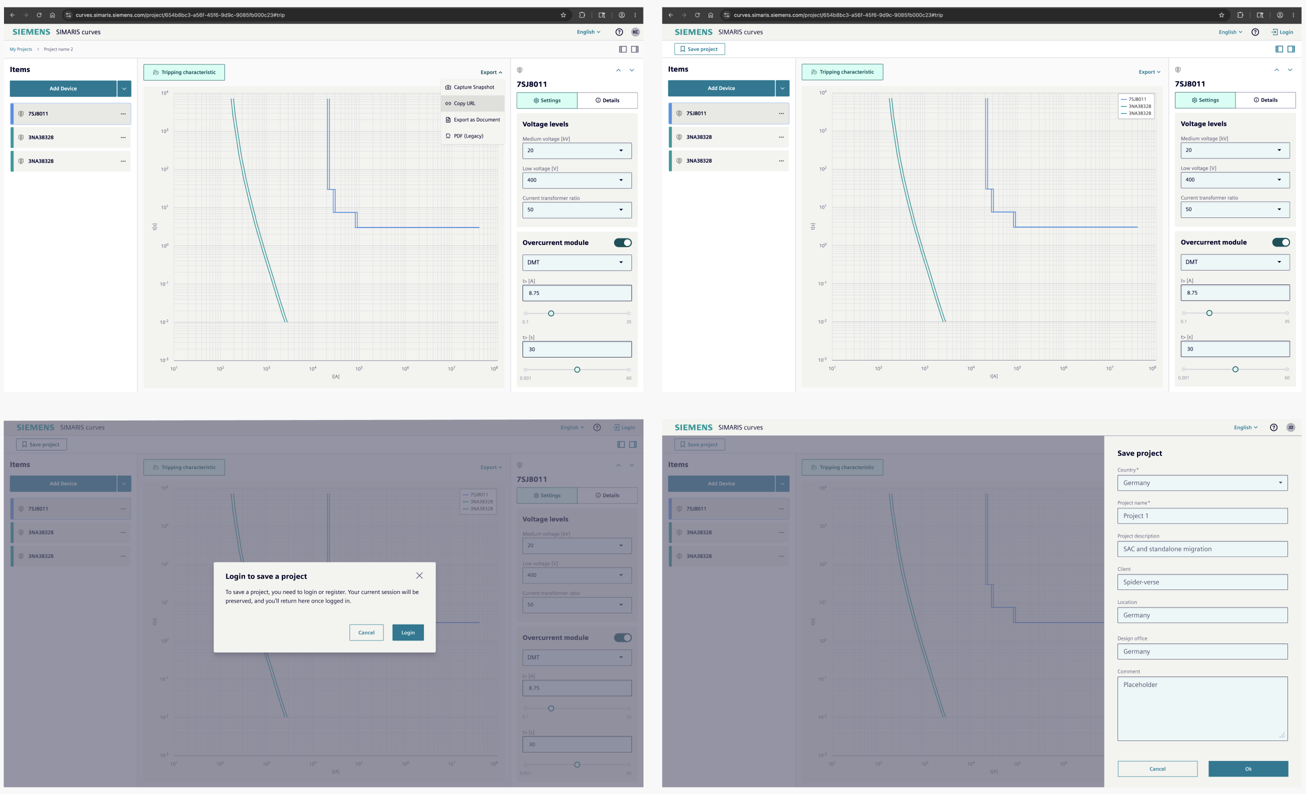Screen dimensions: 1306x794
Task: Open Low voltage 400 dropdown in top-left window
Action: tap(576, 180)
